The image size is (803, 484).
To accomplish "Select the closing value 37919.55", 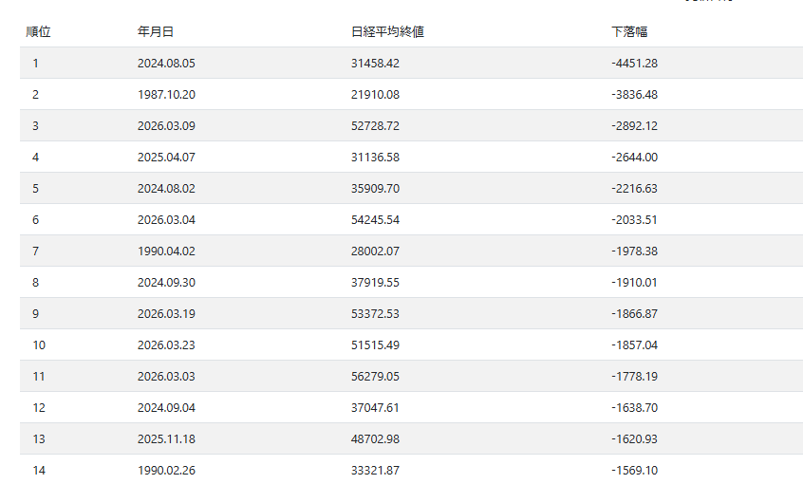I will click(x=375, y=282).
